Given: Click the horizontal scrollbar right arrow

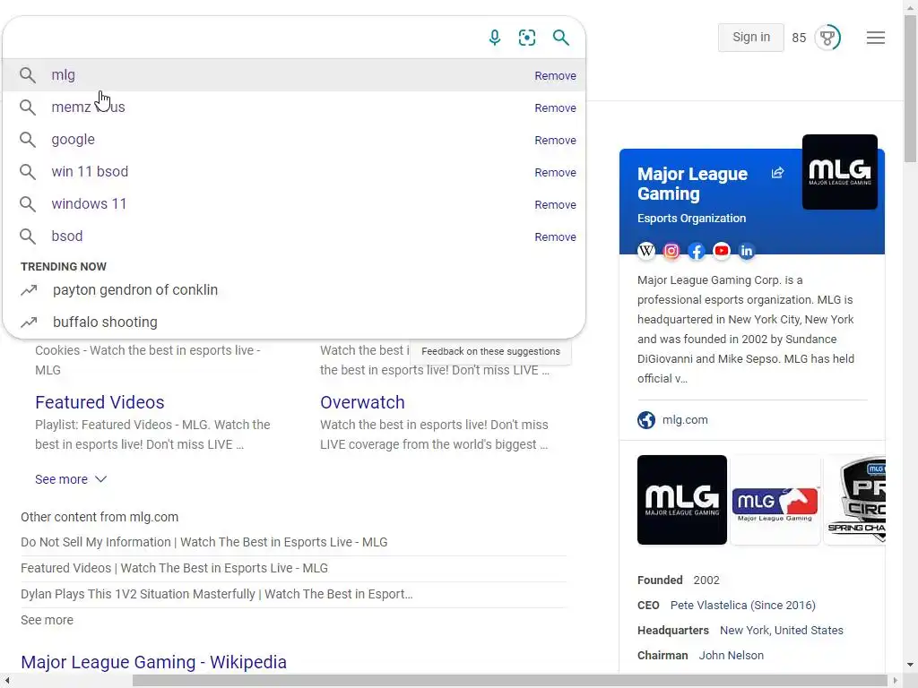Looking at the screenshot, I should (896, 681).
